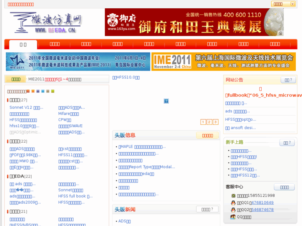Open the HFSS12 beginner guide link
This screenshot has height=226, width=302.
pos(245,175)
